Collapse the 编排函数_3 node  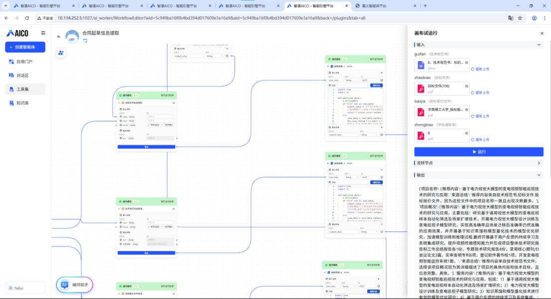coord(328,163)
